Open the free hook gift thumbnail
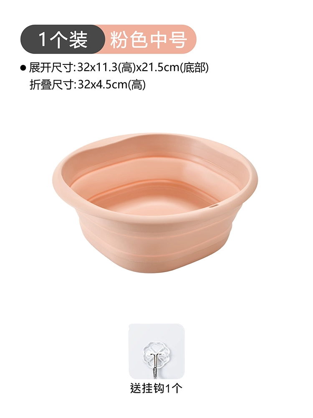Image resolution: width=313 pixels, height=418 pixels. (156, 352)
